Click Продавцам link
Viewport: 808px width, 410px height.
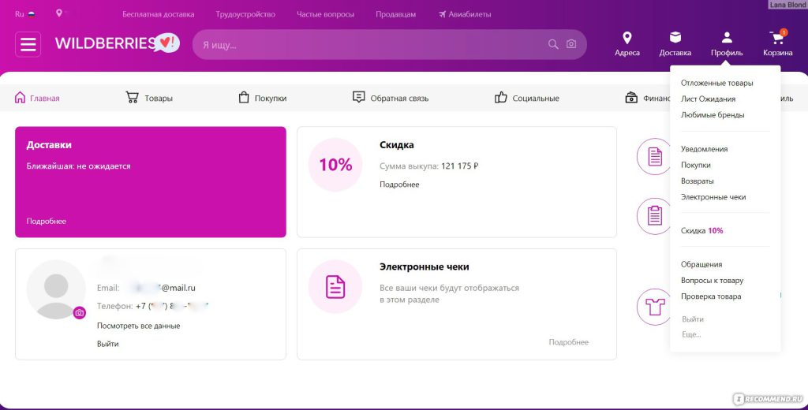click(x=396, y=14)
